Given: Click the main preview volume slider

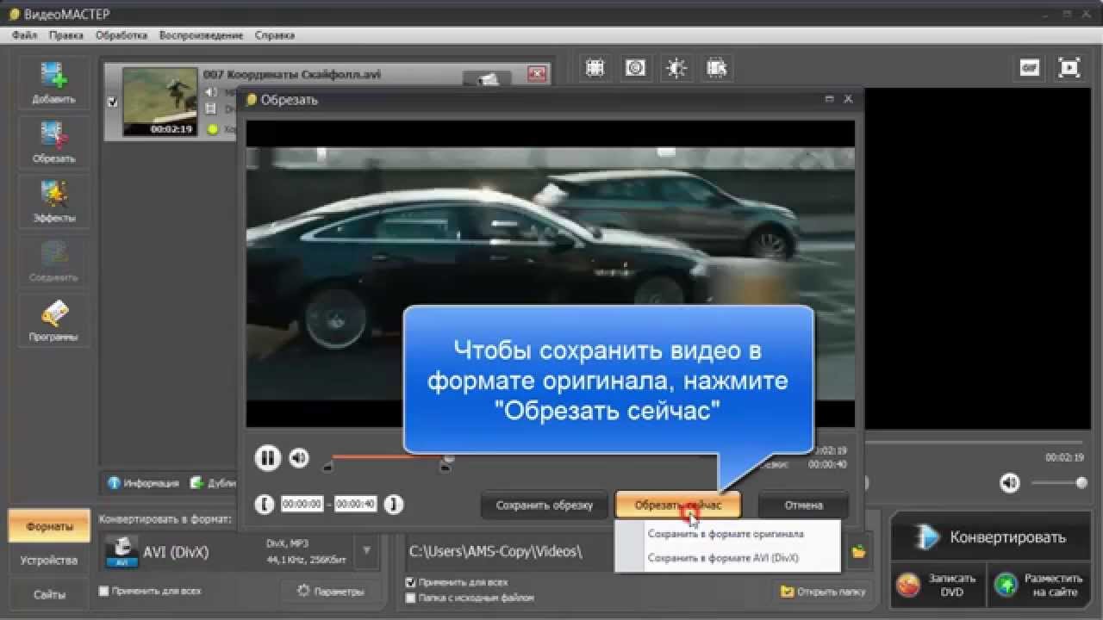Looking at the screenshot, I should [1059, 483].
